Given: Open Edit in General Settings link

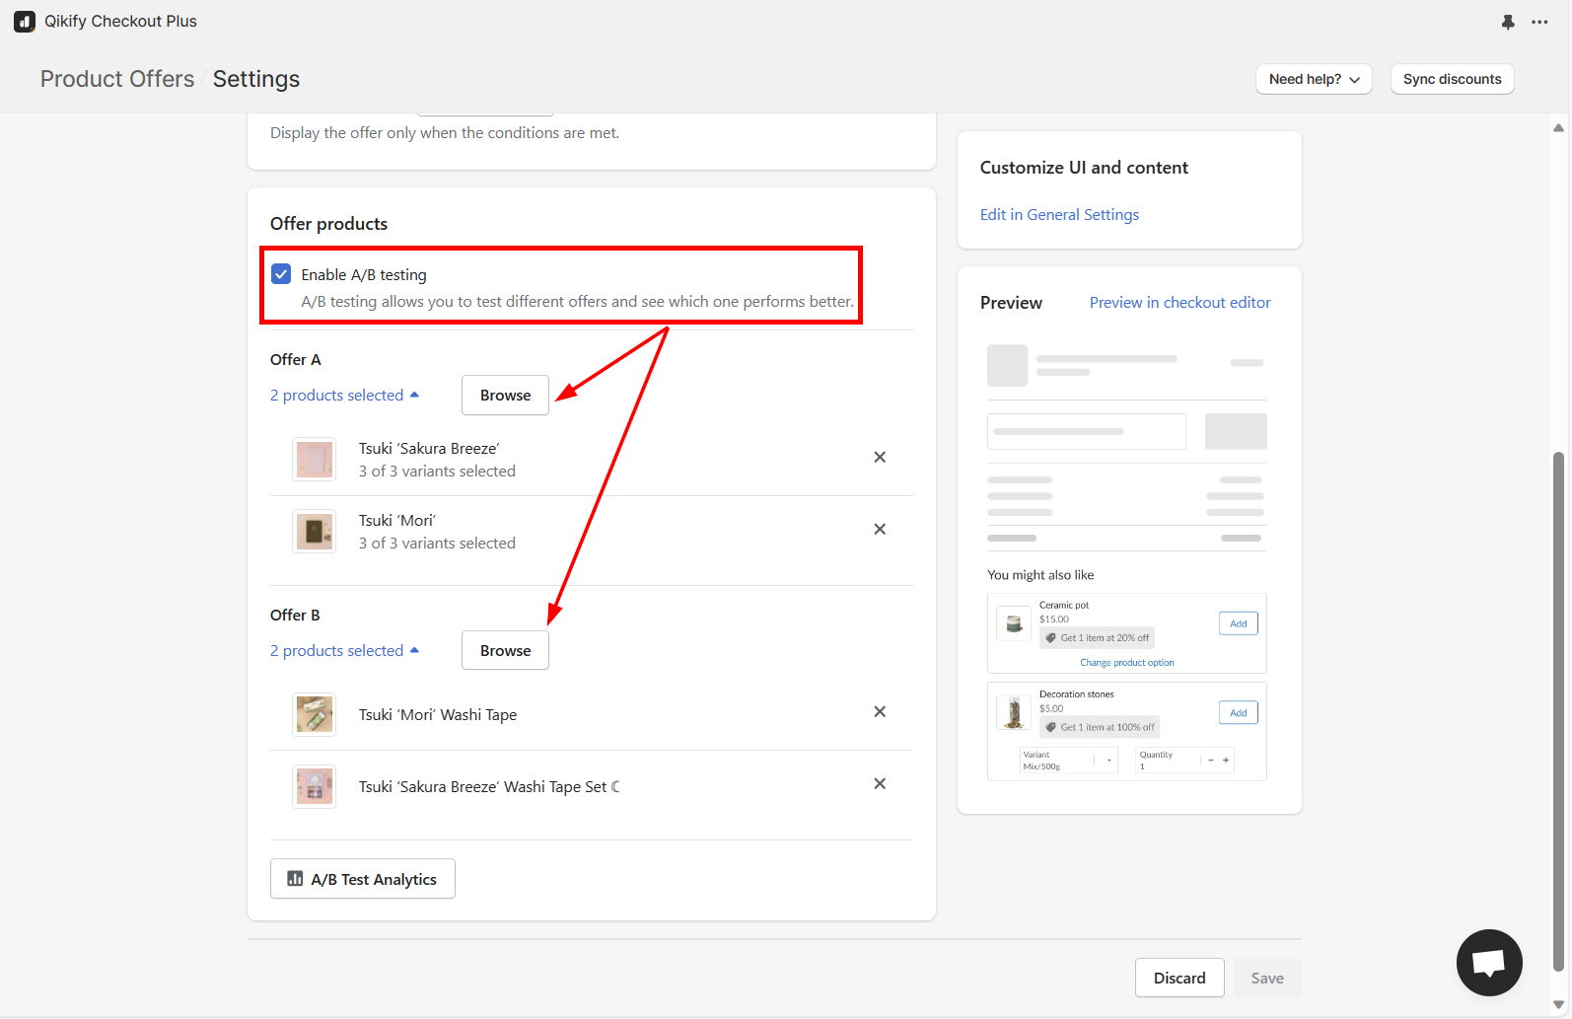Looking at the screenshot, I should tap(1059, 215).
